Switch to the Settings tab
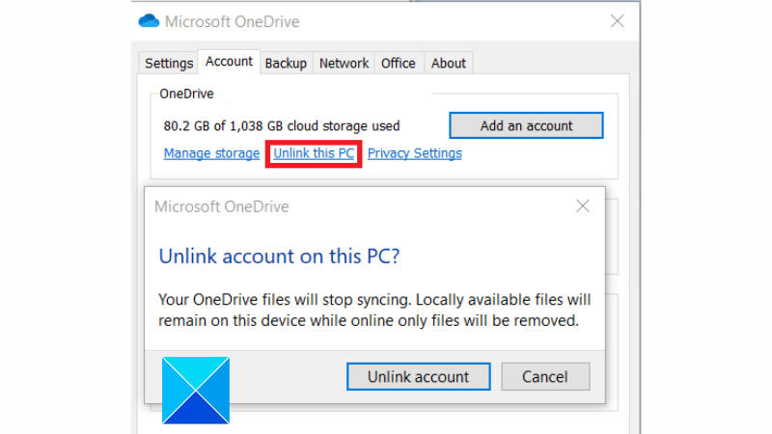The image size is (772, 434). 169,64
